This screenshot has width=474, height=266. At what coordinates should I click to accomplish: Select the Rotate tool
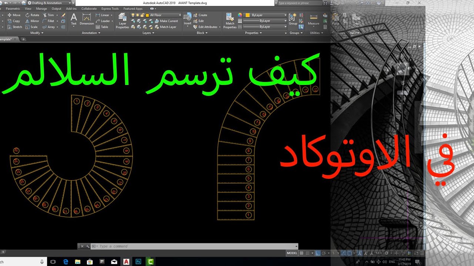(x=32, y=15)
